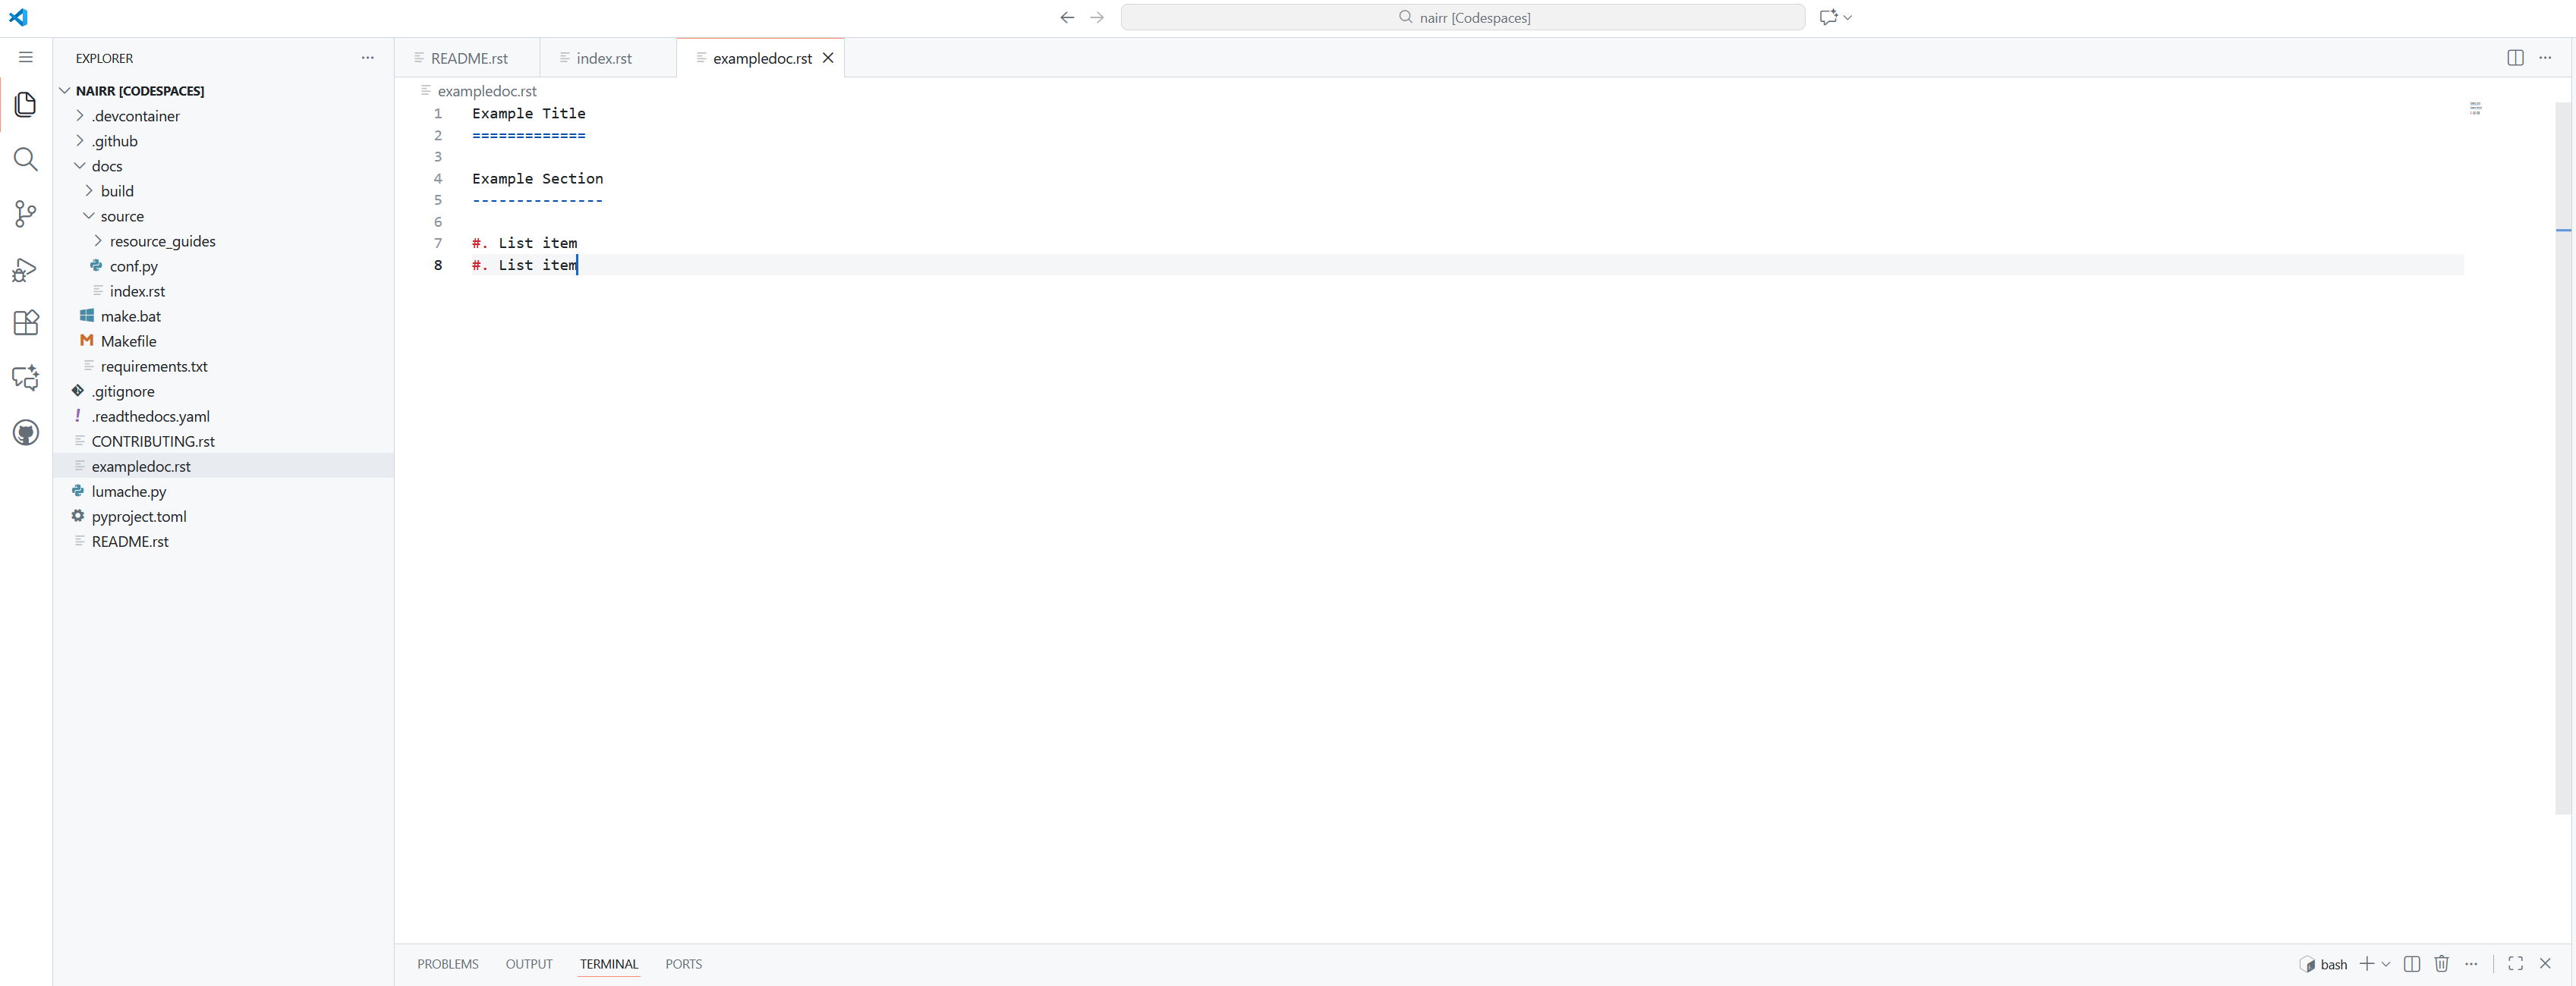Open launch profile dropdown next to plus
This screenshot has height=986, width=2576.
point(2386,964)
